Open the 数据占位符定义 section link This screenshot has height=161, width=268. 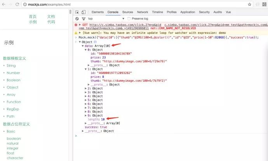pos(16,124)
